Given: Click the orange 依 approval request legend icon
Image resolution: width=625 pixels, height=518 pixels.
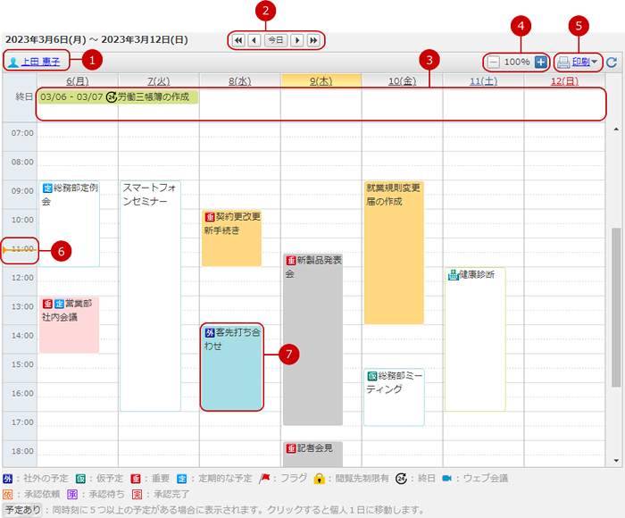Looking at the screenshot, I should pos(7,495).
